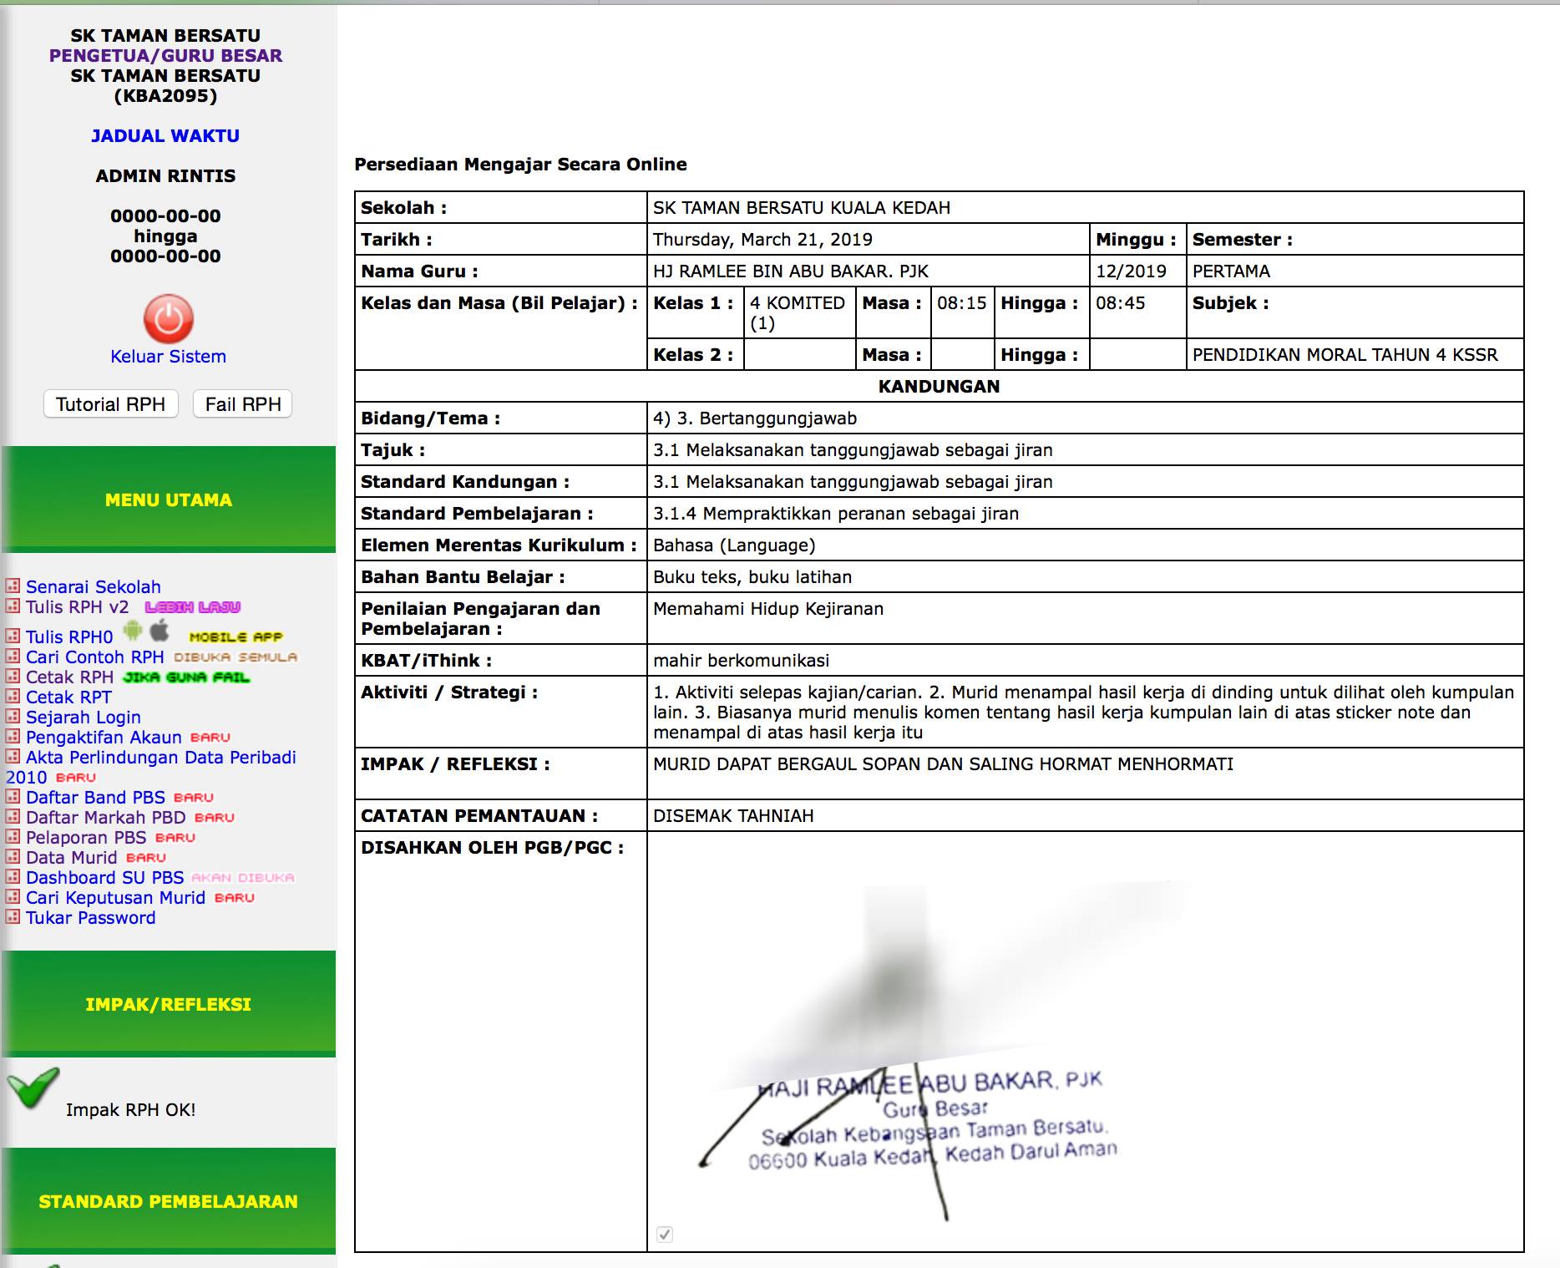Viewport: 1560px width, 1268px height.
Task: Click the Fail RPH button
Action: click(x=243, y=404)
